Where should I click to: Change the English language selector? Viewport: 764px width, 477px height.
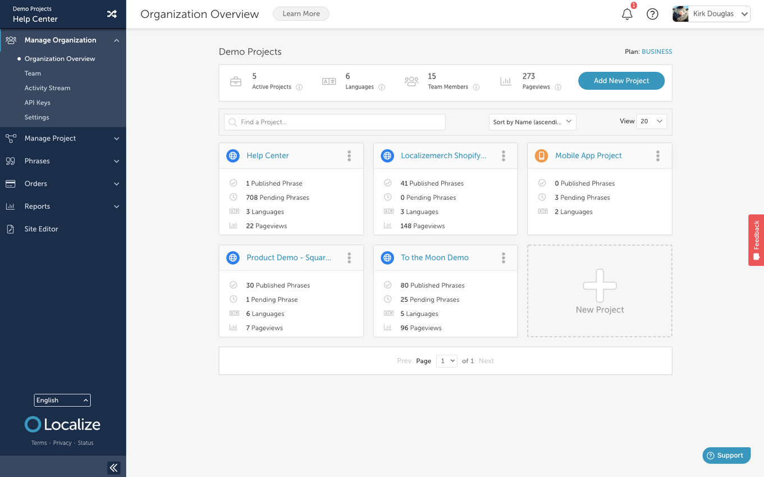(62, 400)
